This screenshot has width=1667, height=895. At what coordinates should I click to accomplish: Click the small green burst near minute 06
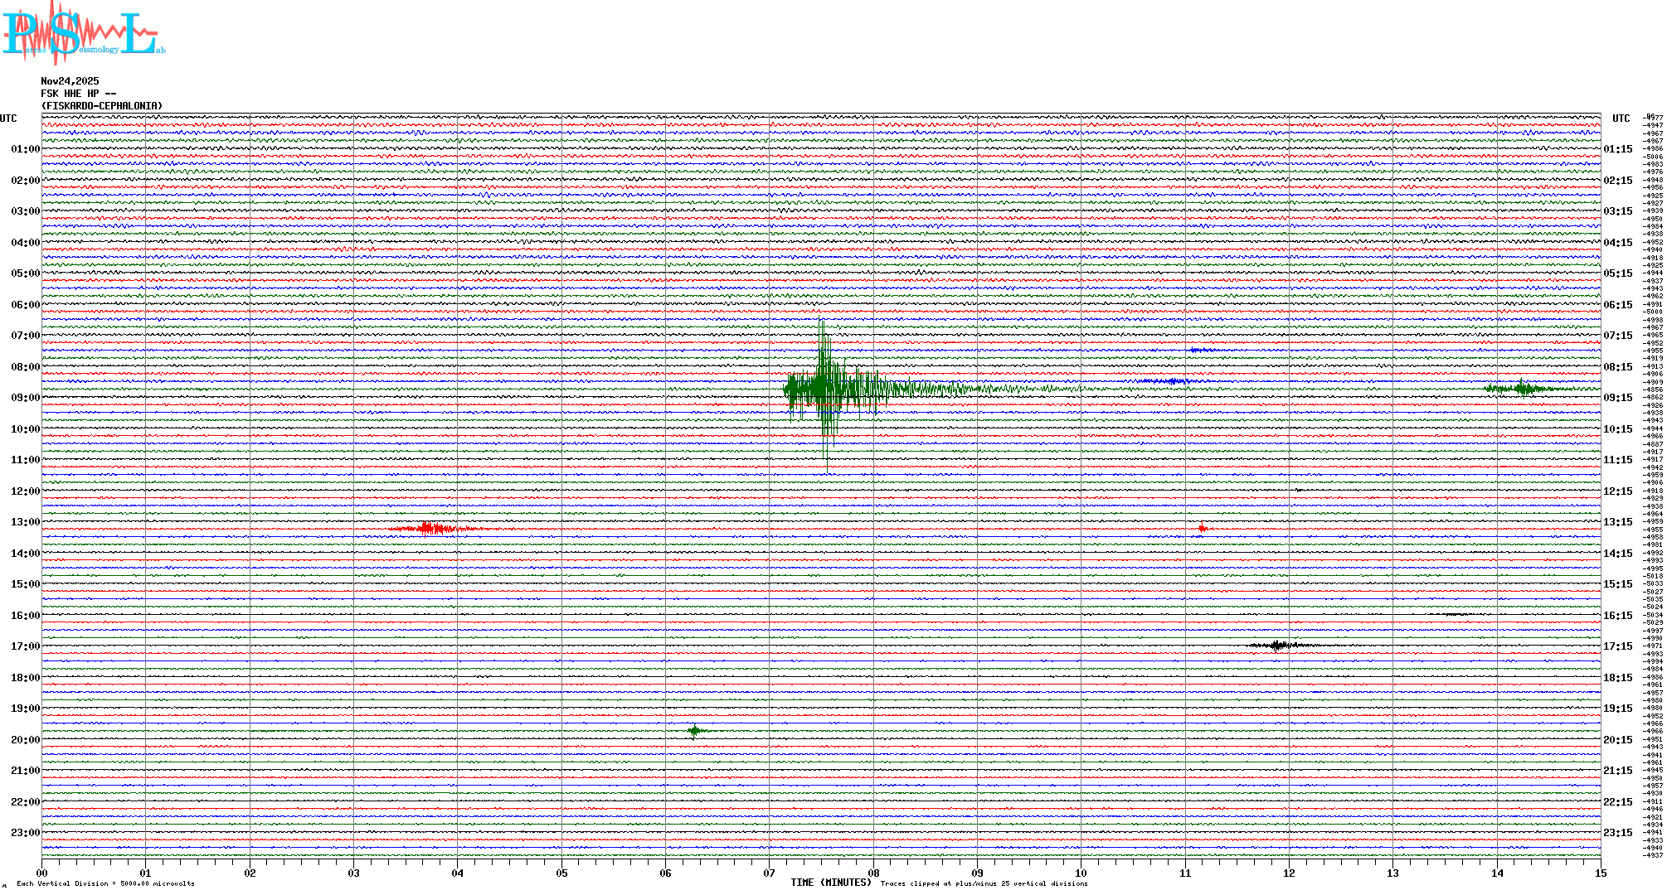tap(695, 730)
